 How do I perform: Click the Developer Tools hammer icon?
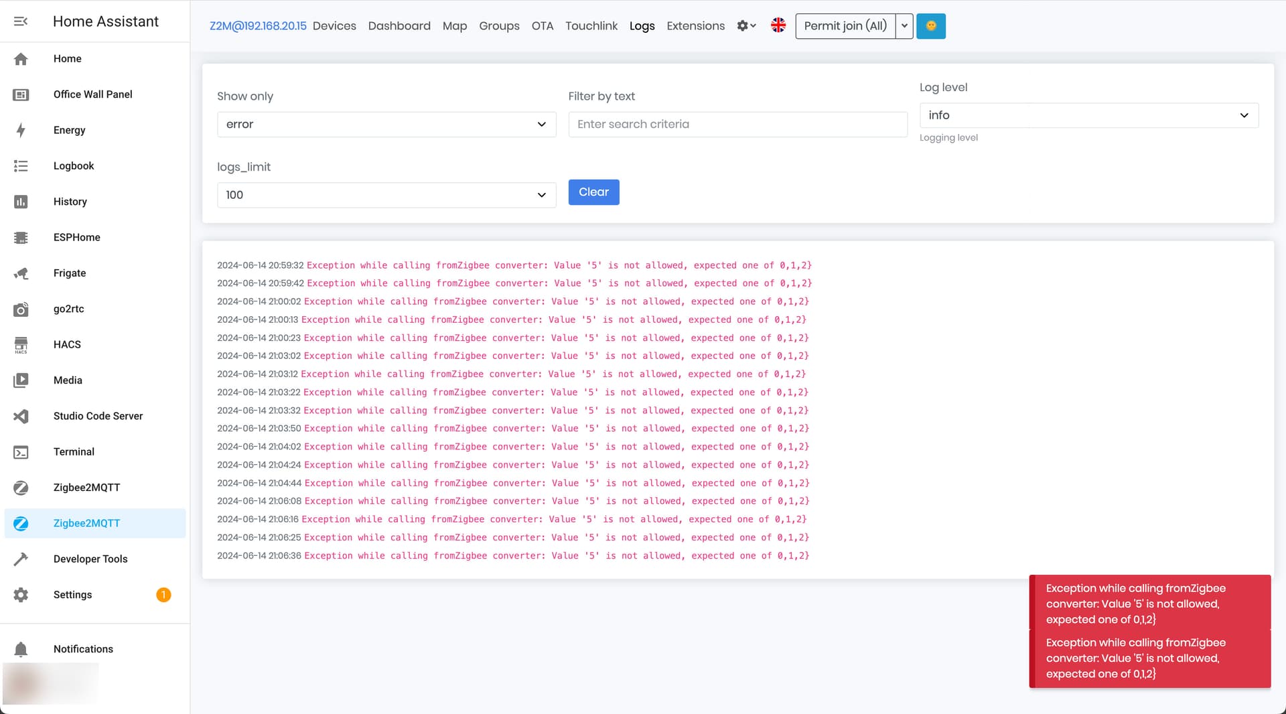(x=21, y=559)
